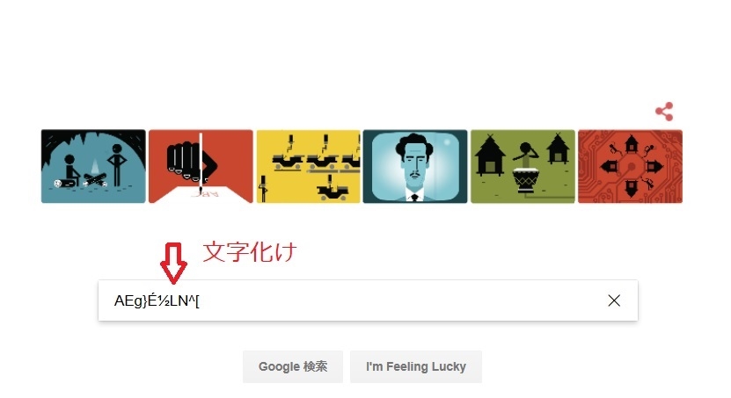Click the large drum in the village panel
731x398 pixels.
click(525, 182)
